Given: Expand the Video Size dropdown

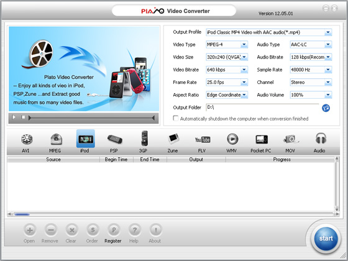Looking at the screenshot, I should [227, 57].
